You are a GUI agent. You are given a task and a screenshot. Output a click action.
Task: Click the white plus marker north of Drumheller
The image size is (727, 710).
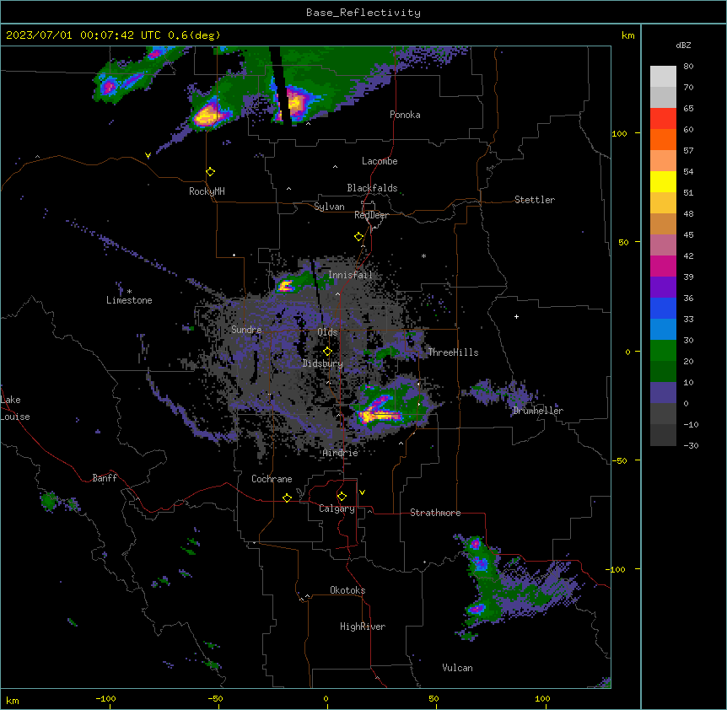click(x=516, y=316)
